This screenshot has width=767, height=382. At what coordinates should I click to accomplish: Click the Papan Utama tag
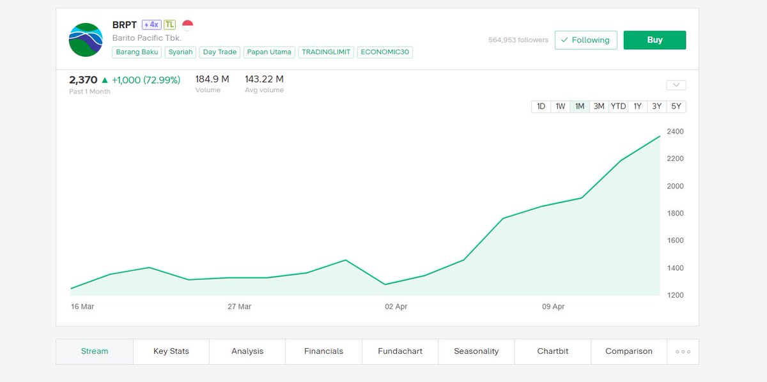[269, 52]
